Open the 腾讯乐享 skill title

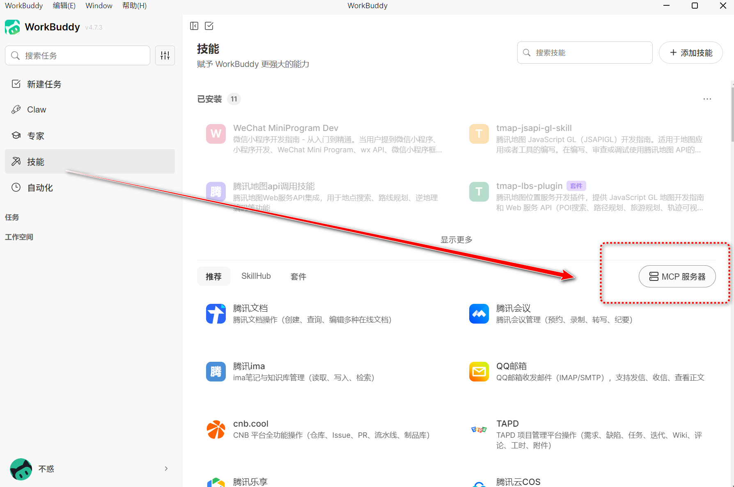250,482
